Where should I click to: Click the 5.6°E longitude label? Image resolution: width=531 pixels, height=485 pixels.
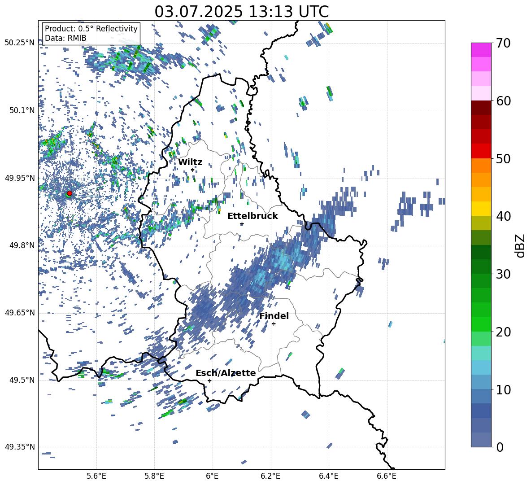(x=96, y=476)
